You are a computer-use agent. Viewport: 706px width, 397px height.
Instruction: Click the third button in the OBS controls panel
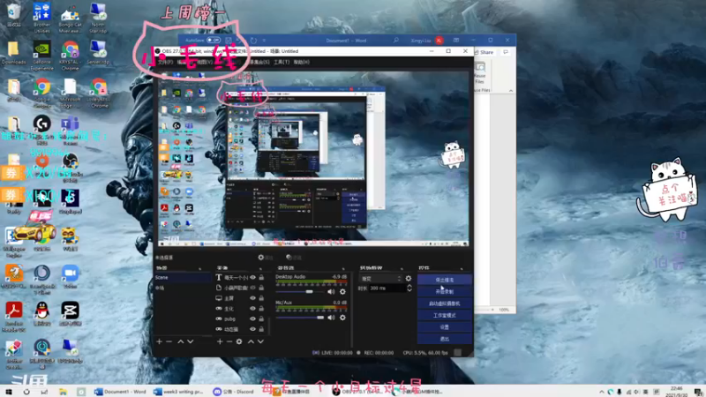click(x=445, y=303)
